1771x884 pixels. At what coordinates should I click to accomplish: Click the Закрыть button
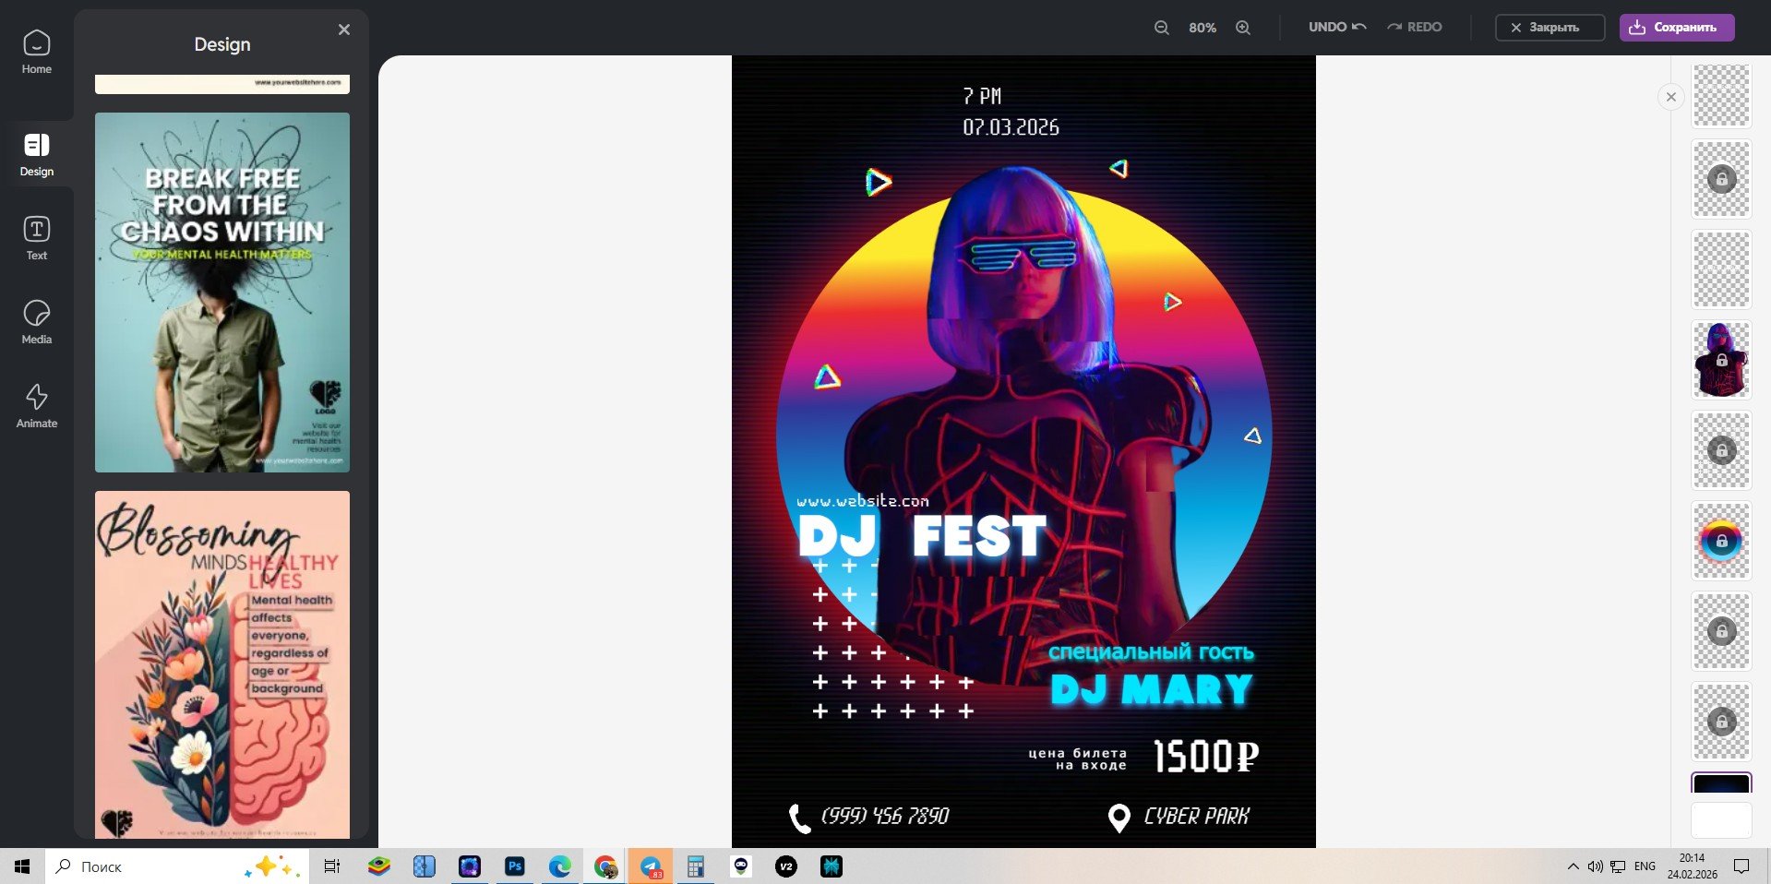pos(1550,28)
